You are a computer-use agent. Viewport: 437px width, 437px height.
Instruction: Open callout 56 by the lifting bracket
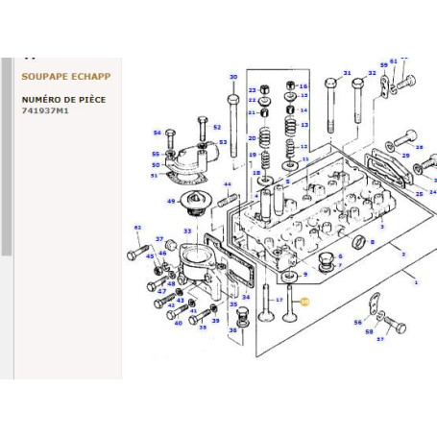click(357, 323)
